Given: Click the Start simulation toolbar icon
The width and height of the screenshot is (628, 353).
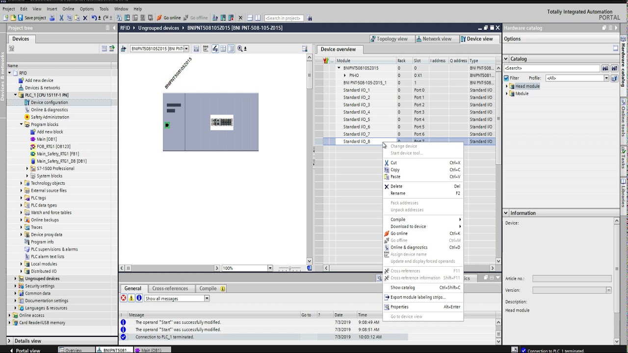Looking at the screenshot, I should click(x=142, y=18).
